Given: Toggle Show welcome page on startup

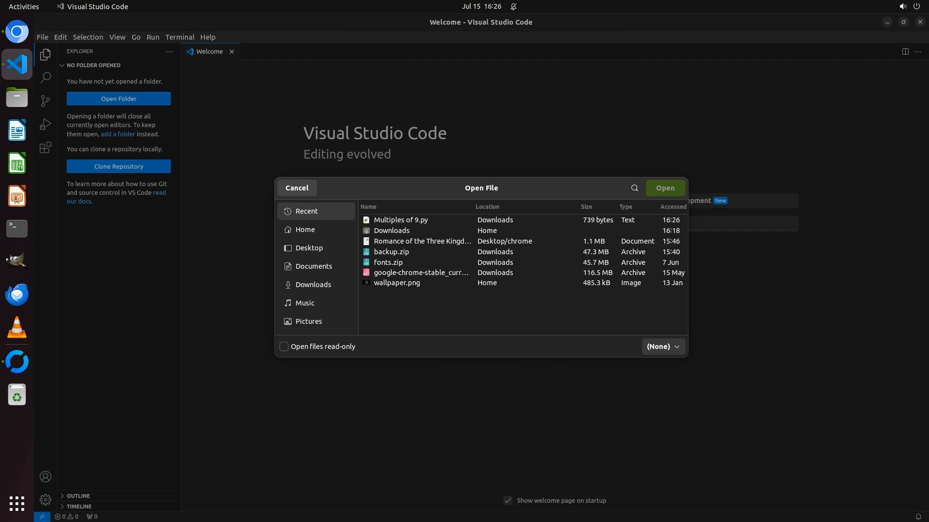Looking at the screenshot, I should [x=508, y=500].
